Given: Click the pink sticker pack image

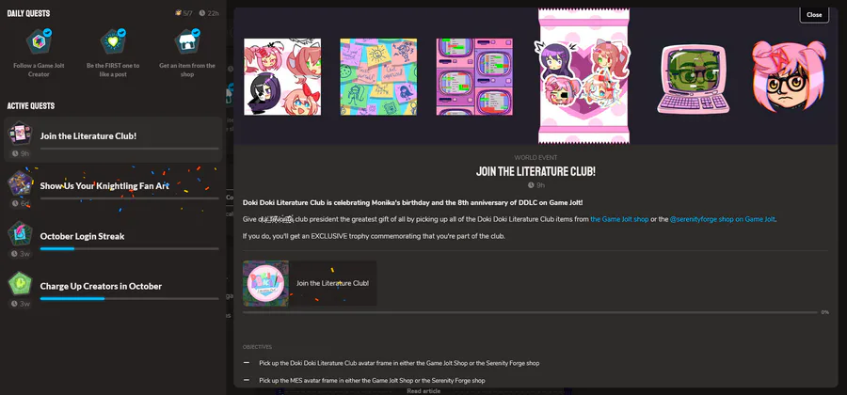Looking at the screenshot, I should [x=583, y=76].
